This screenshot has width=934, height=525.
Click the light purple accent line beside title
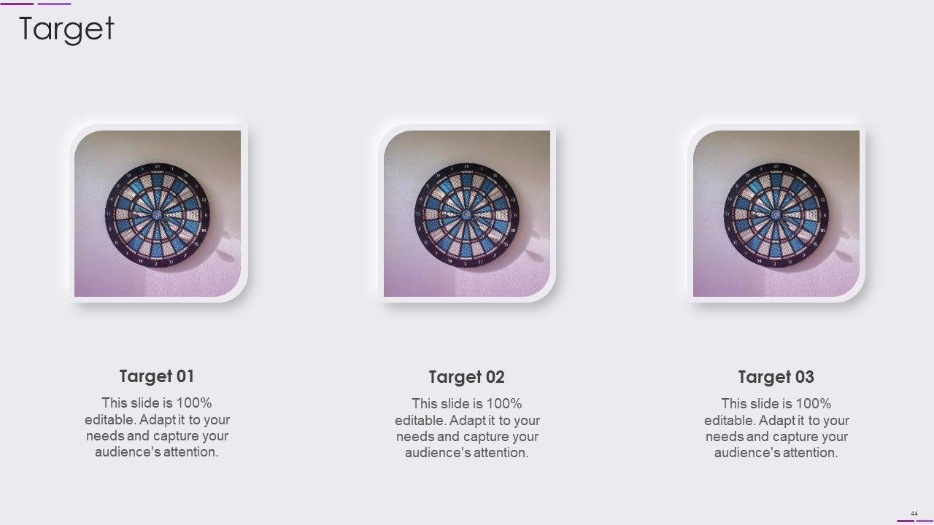coord(54,4)
